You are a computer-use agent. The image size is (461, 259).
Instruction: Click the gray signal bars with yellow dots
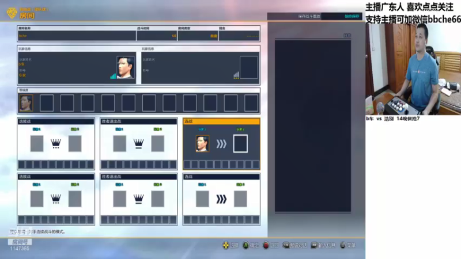pyautogui.click(x=236, y=75)
